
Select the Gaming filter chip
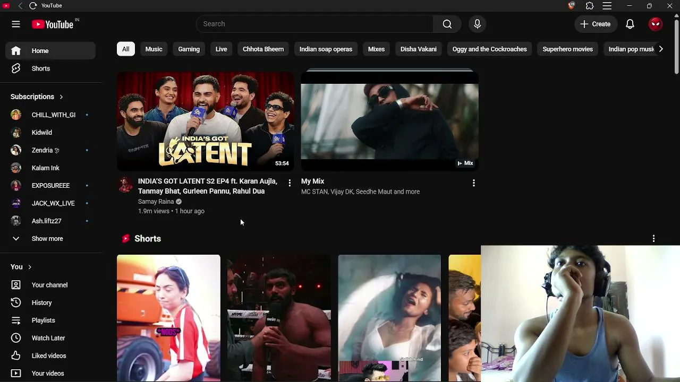point(189,49)
